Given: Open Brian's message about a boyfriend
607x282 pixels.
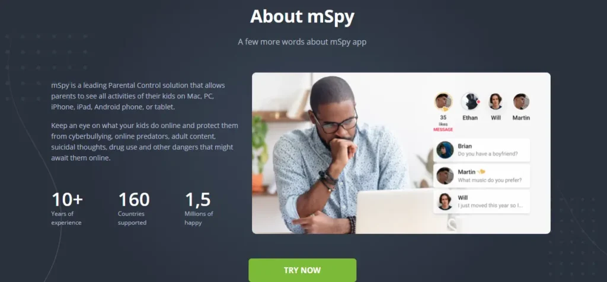Looking at the screenshot, I should [x=481, y=150].
